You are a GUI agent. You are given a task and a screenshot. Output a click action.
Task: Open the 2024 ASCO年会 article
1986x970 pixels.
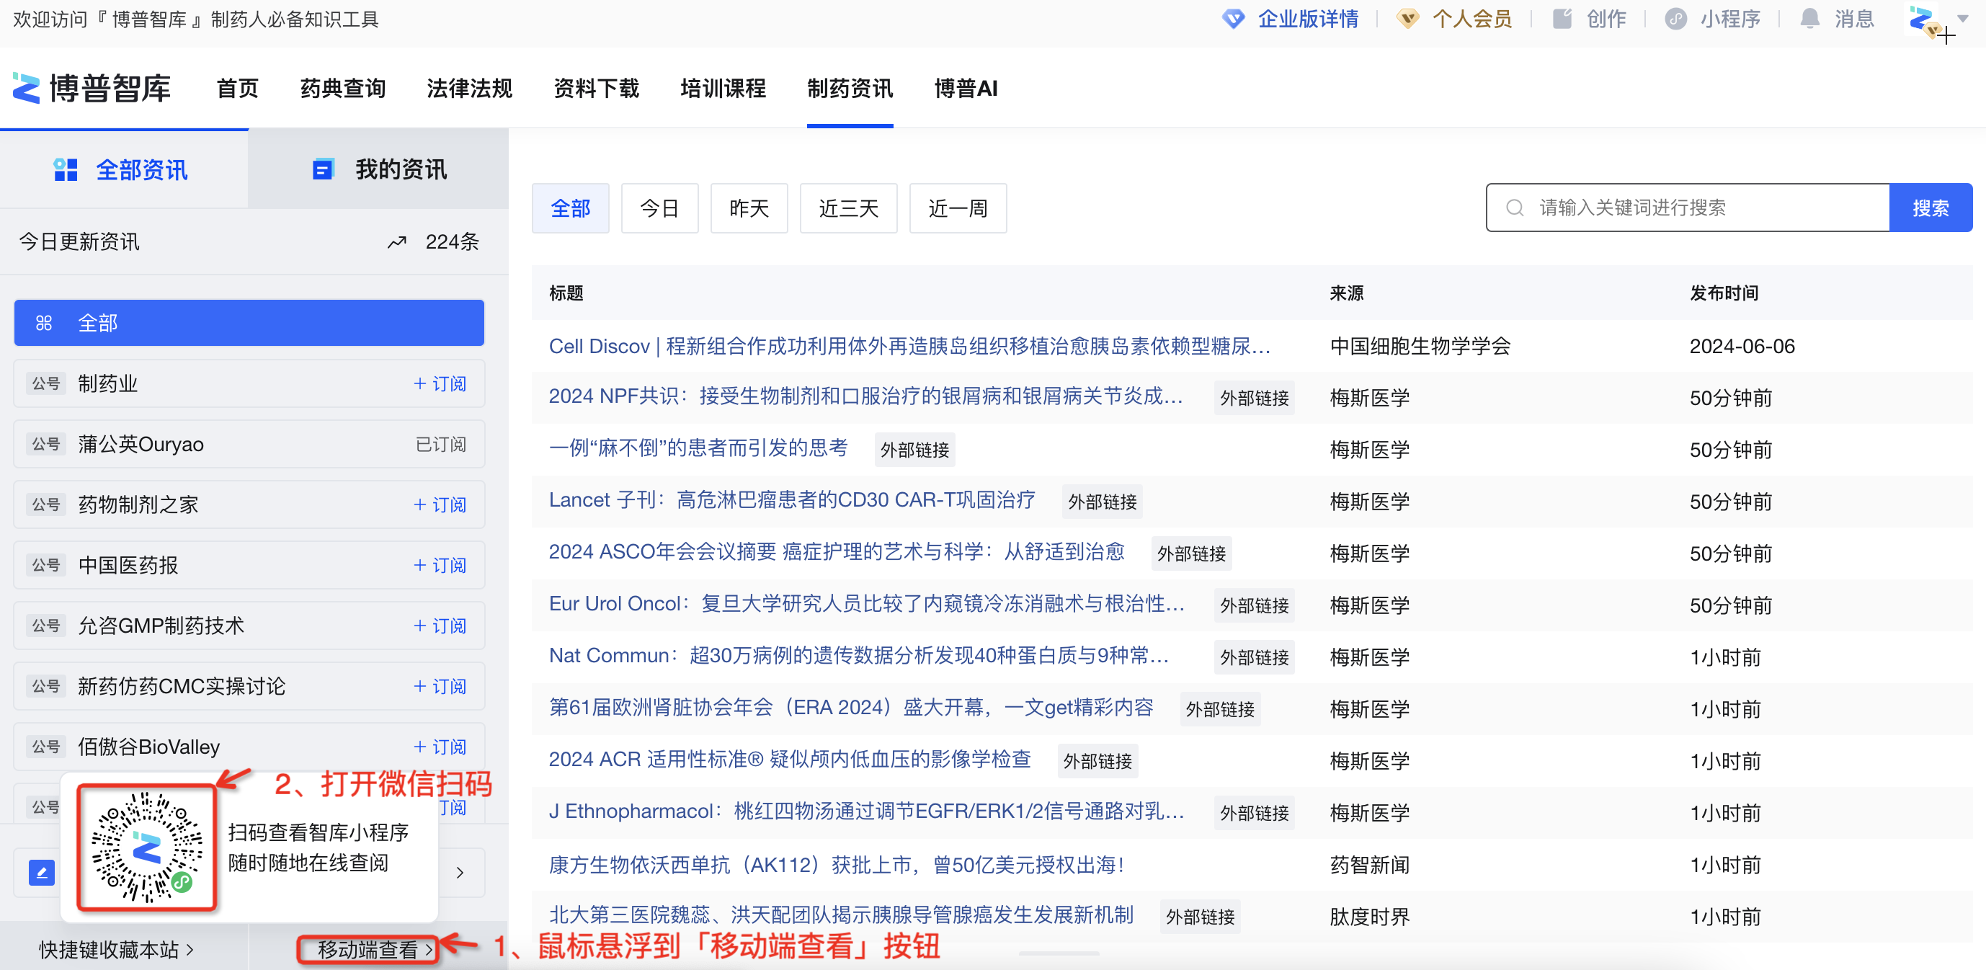837,551
